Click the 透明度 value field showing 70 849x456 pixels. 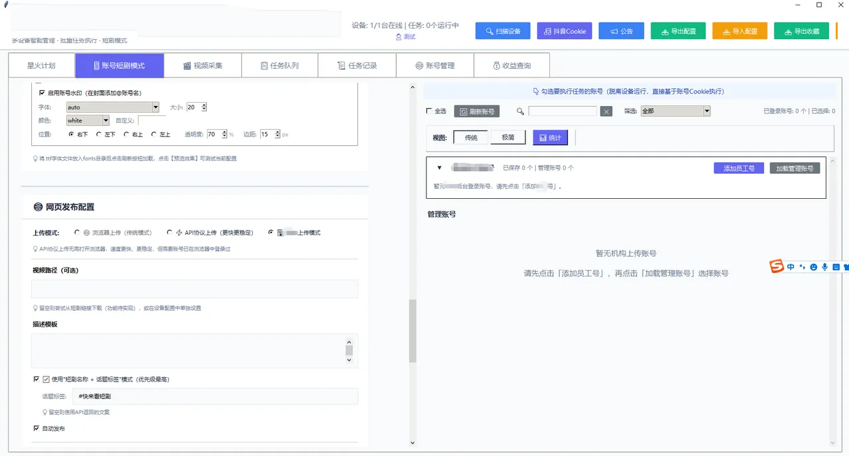pyautogui.click(x=214, y=134)
